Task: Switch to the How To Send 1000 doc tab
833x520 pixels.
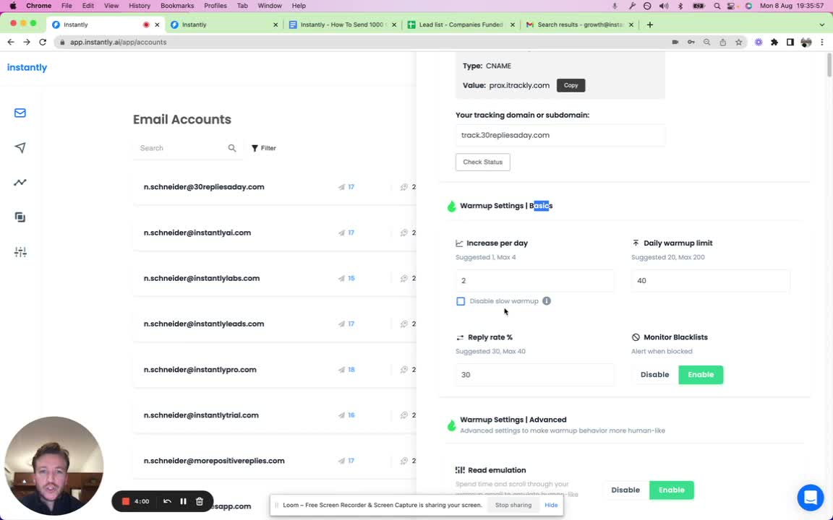Action: [x=341, y=25]
